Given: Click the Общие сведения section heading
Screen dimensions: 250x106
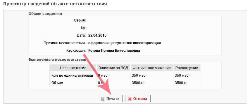Looking at the screenshot, I should [45, 14].
